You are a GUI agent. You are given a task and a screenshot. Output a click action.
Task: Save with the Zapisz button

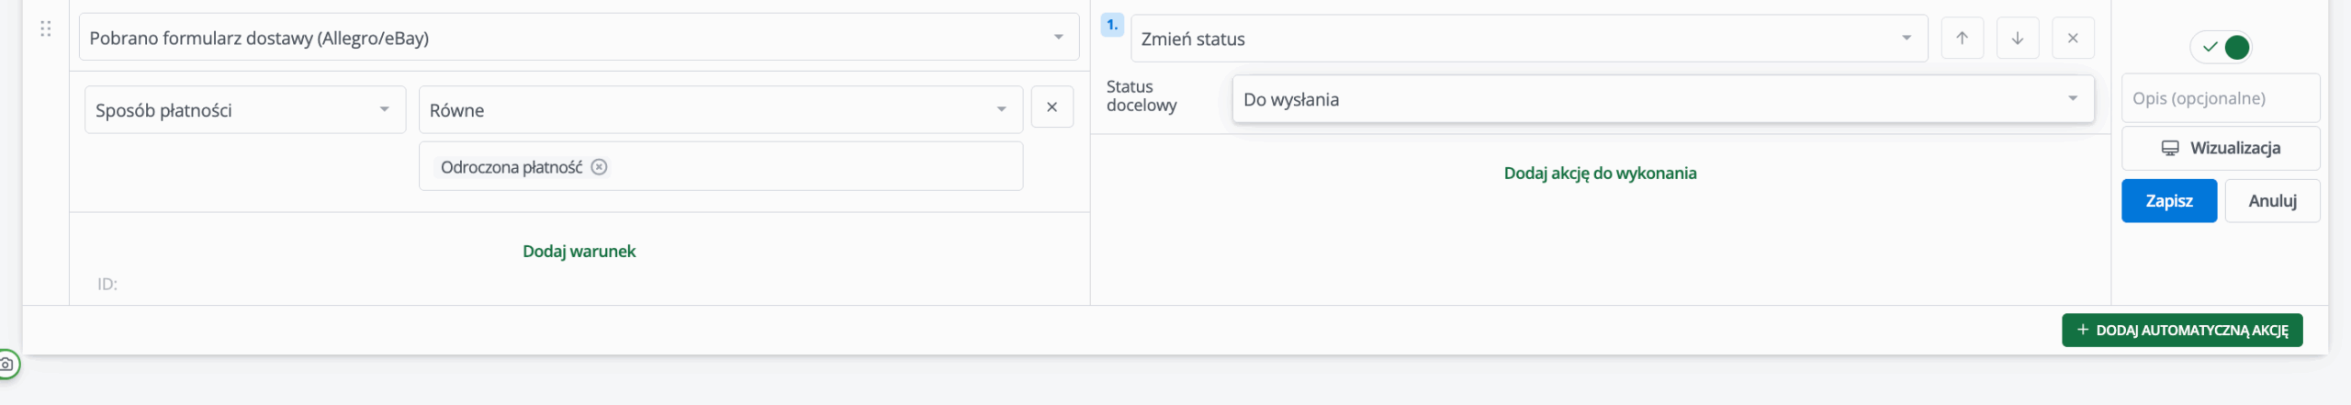[2168, 201]
